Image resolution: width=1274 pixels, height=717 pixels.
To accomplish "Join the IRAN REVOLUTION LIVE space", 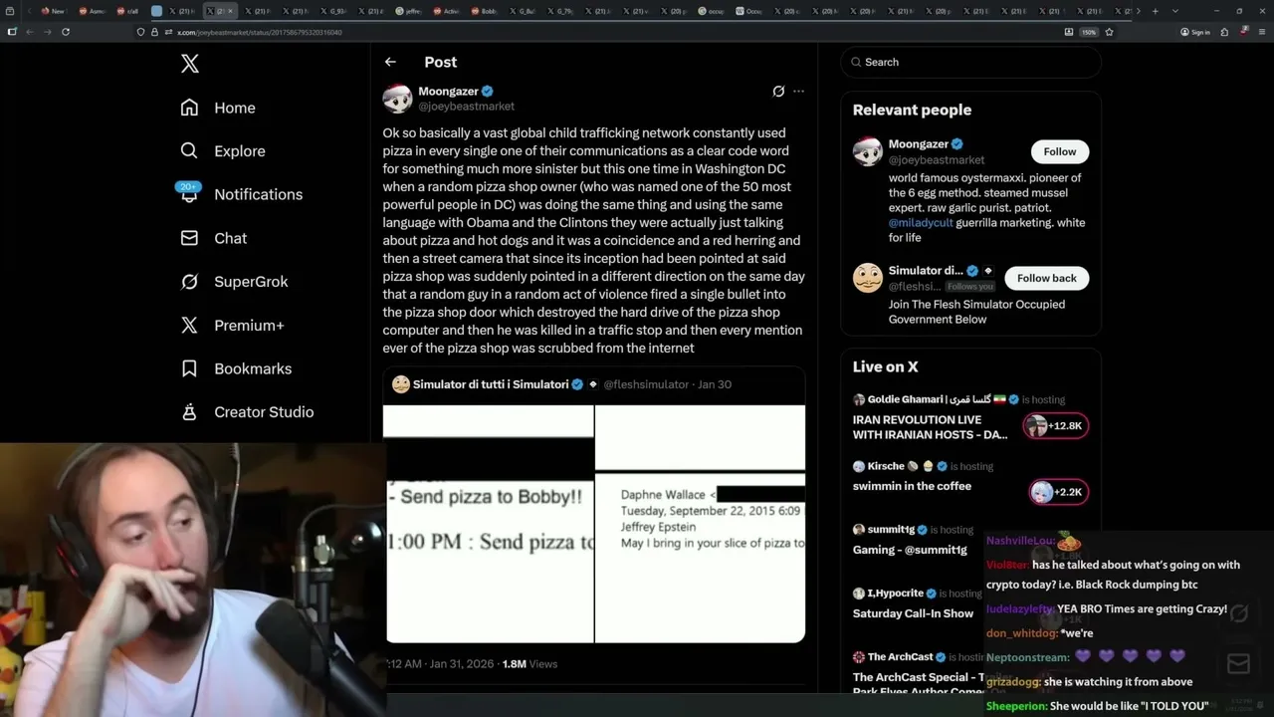I will coord(932,427).
